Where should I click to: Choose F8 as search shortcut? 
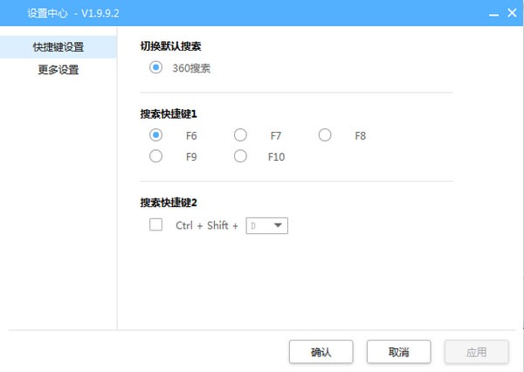click(x=325, y=135)
